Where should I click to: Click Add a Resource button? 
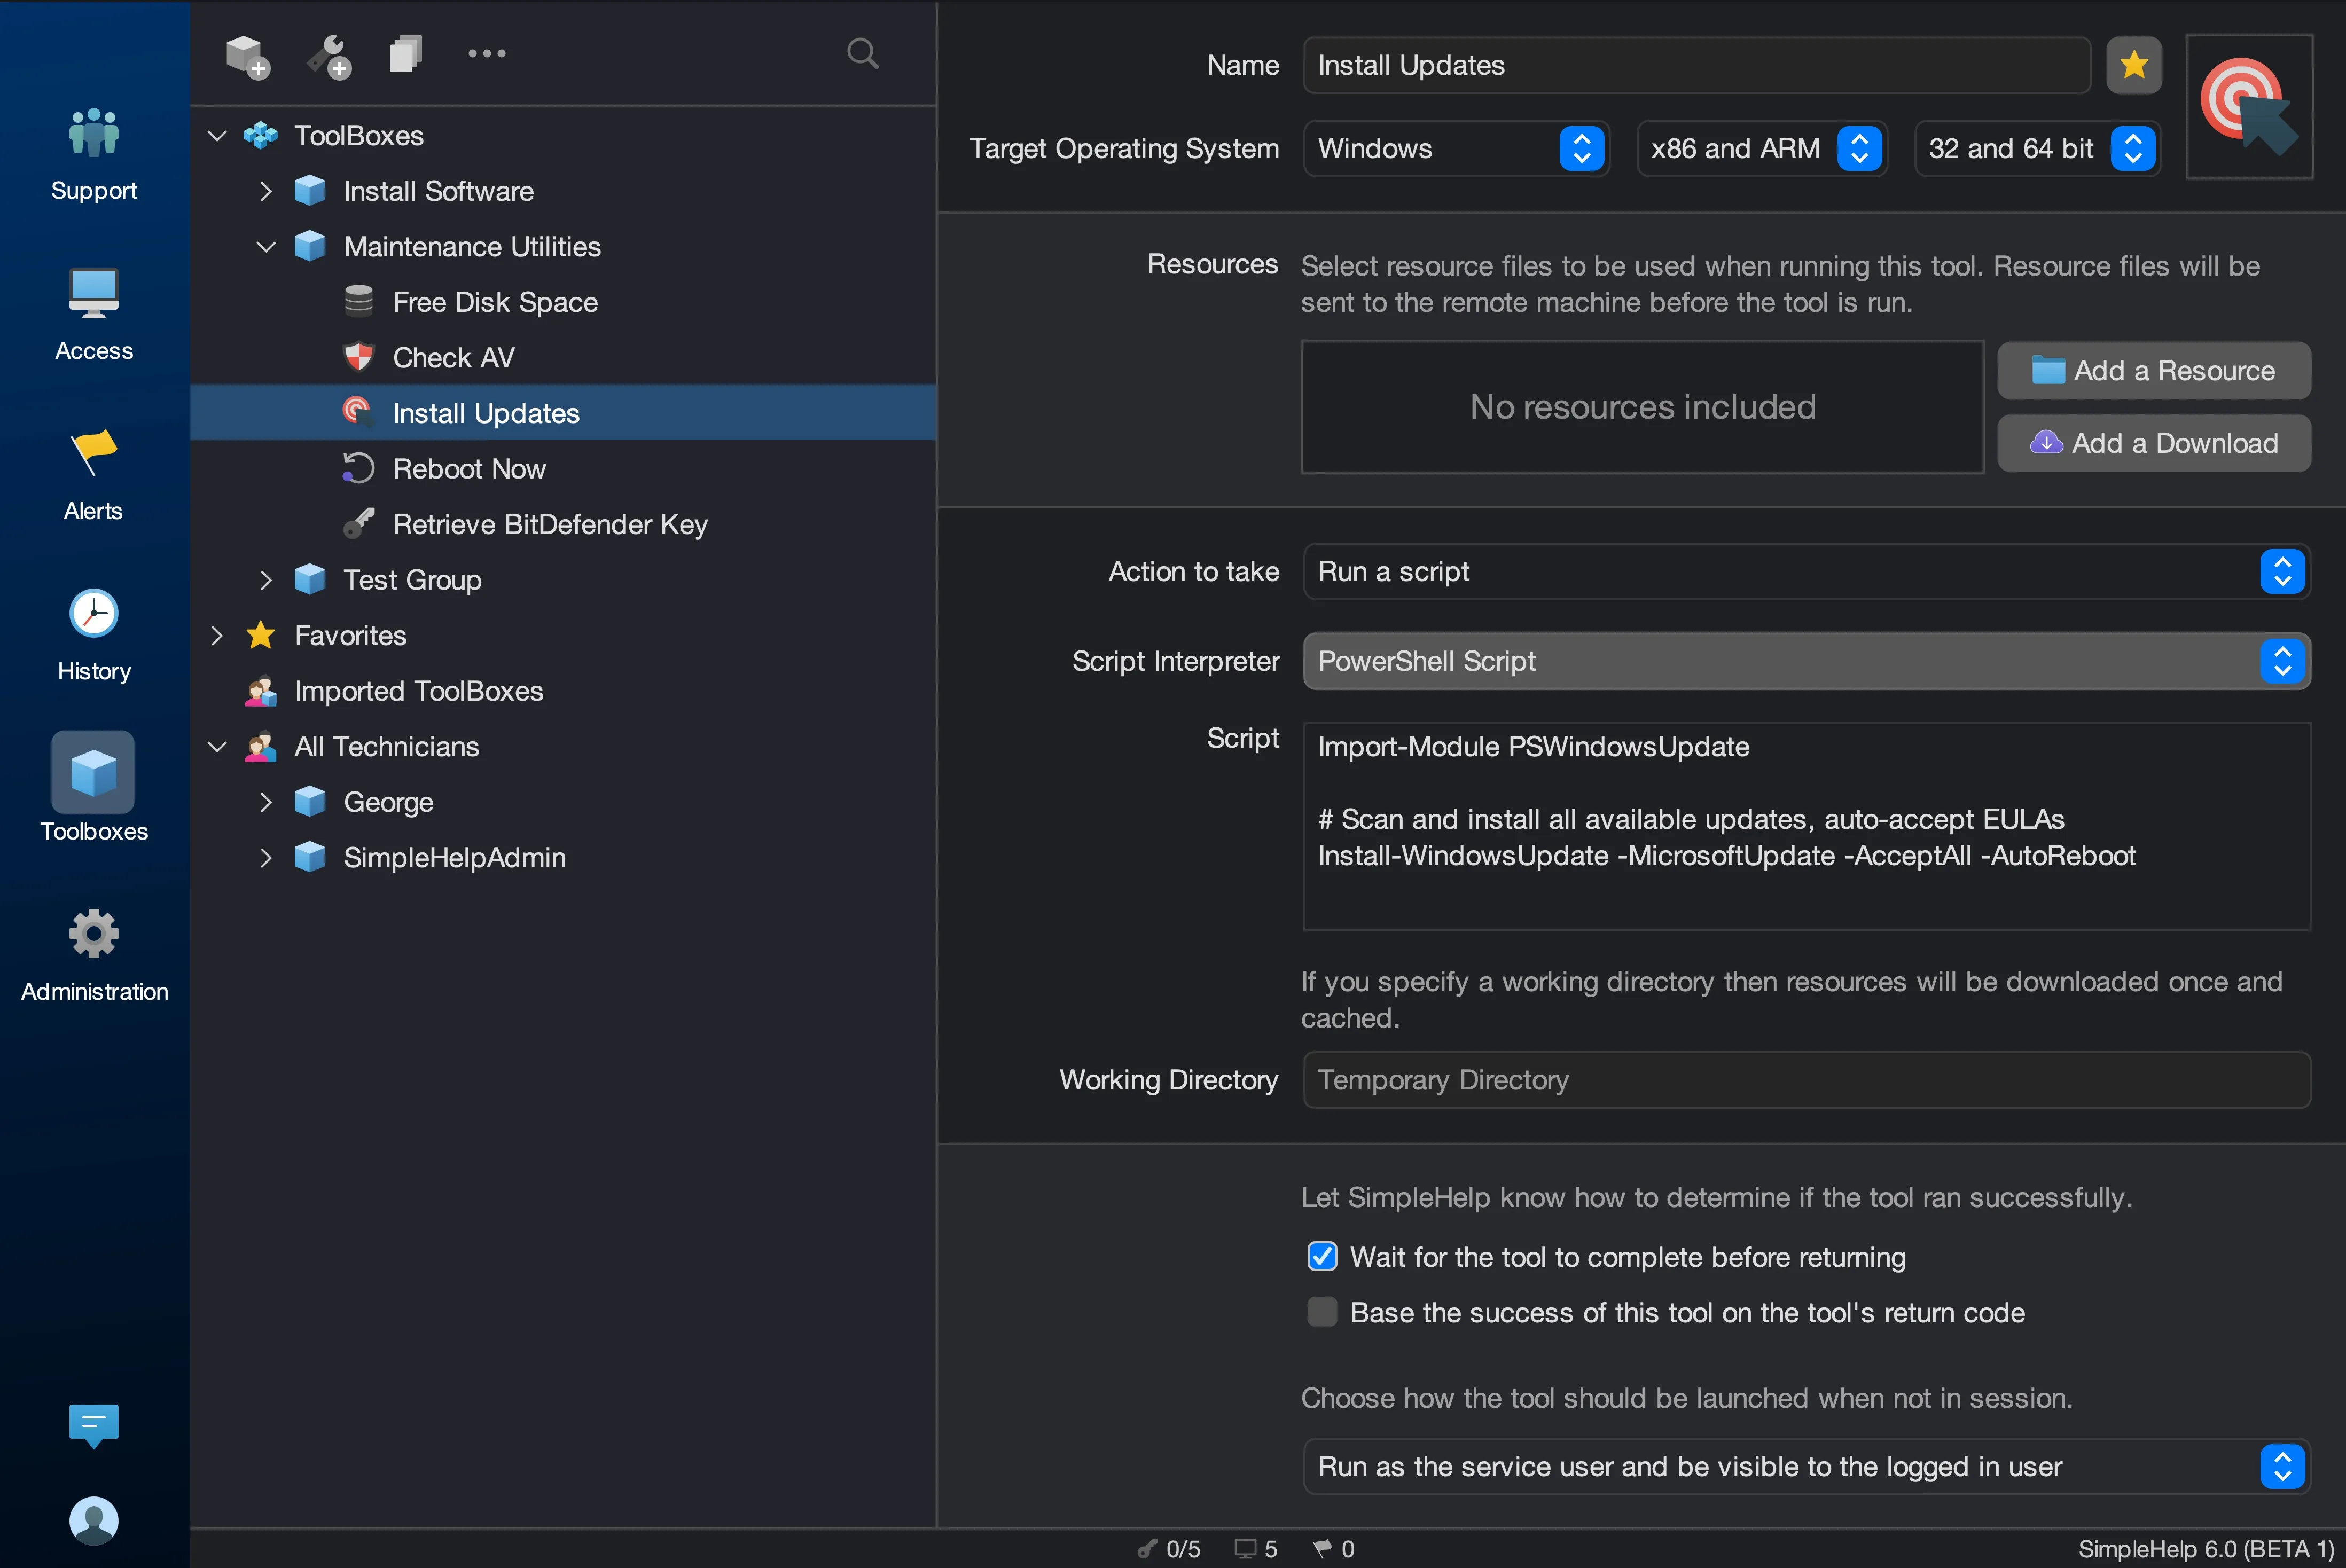[2153, 370]
